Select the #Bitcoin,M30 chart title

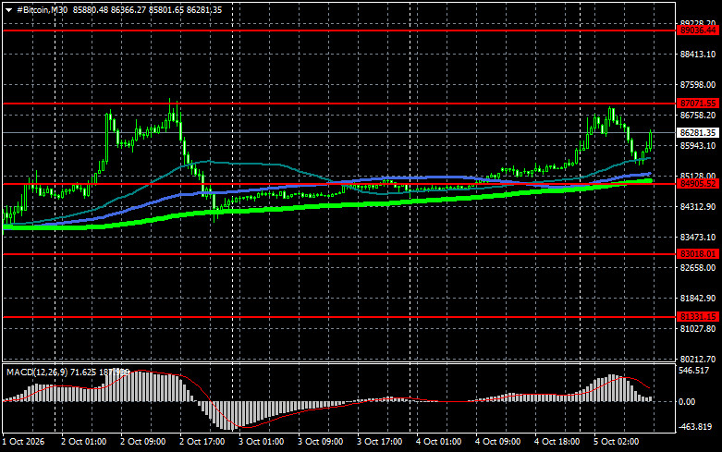pyautogui.click(x=42, y=9)
